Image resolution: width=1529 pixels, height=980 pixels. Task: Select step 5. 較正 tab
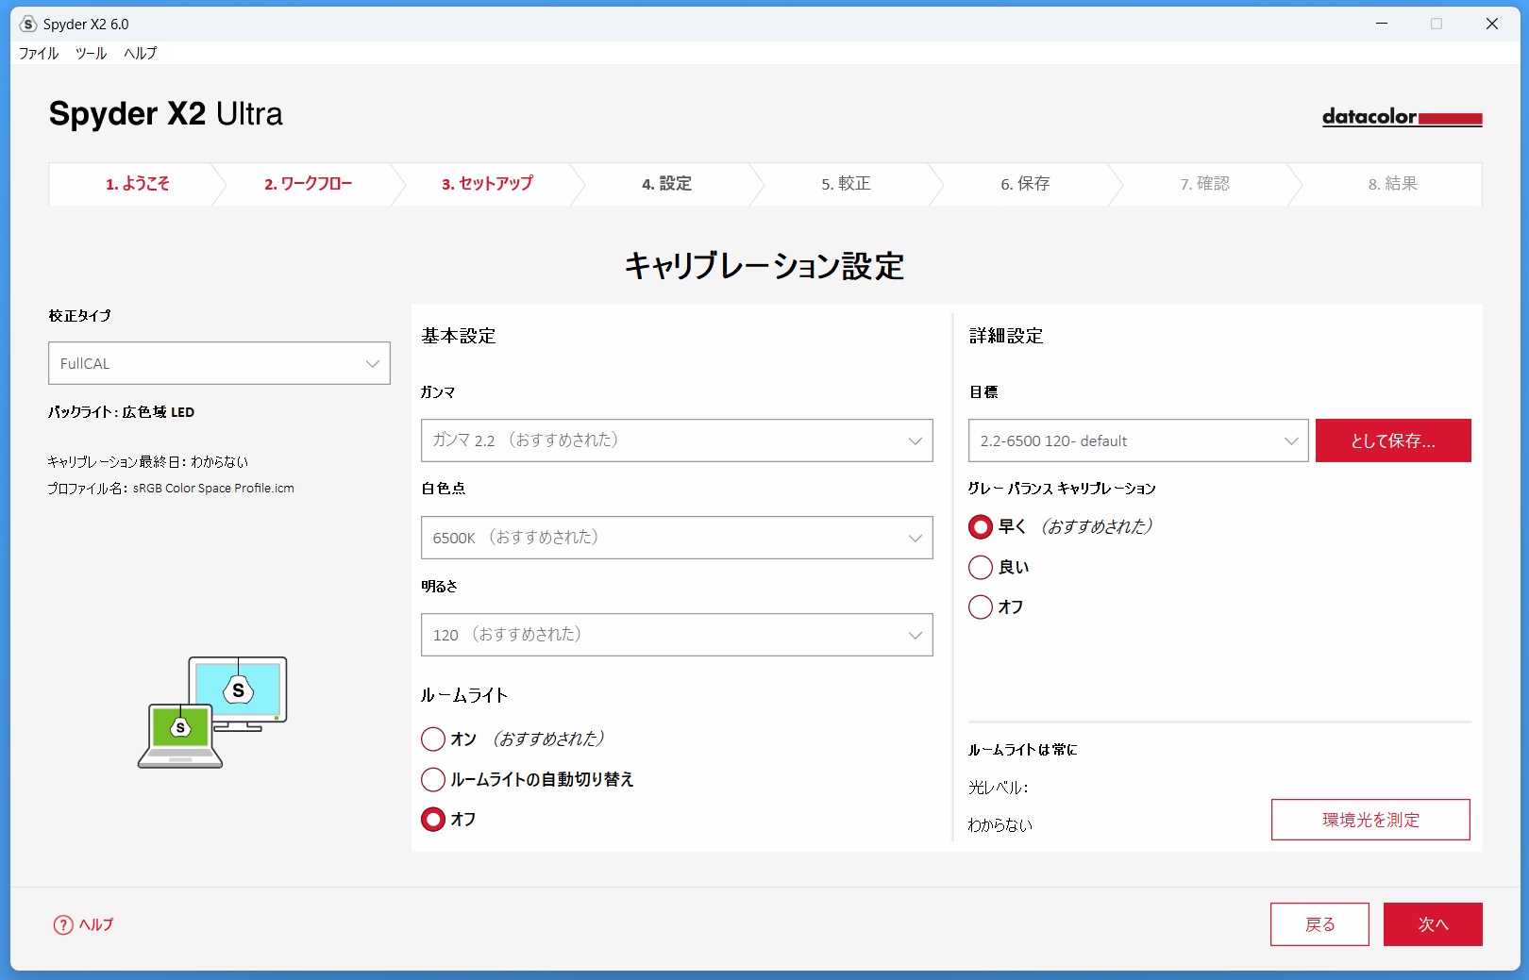[846, 184]
